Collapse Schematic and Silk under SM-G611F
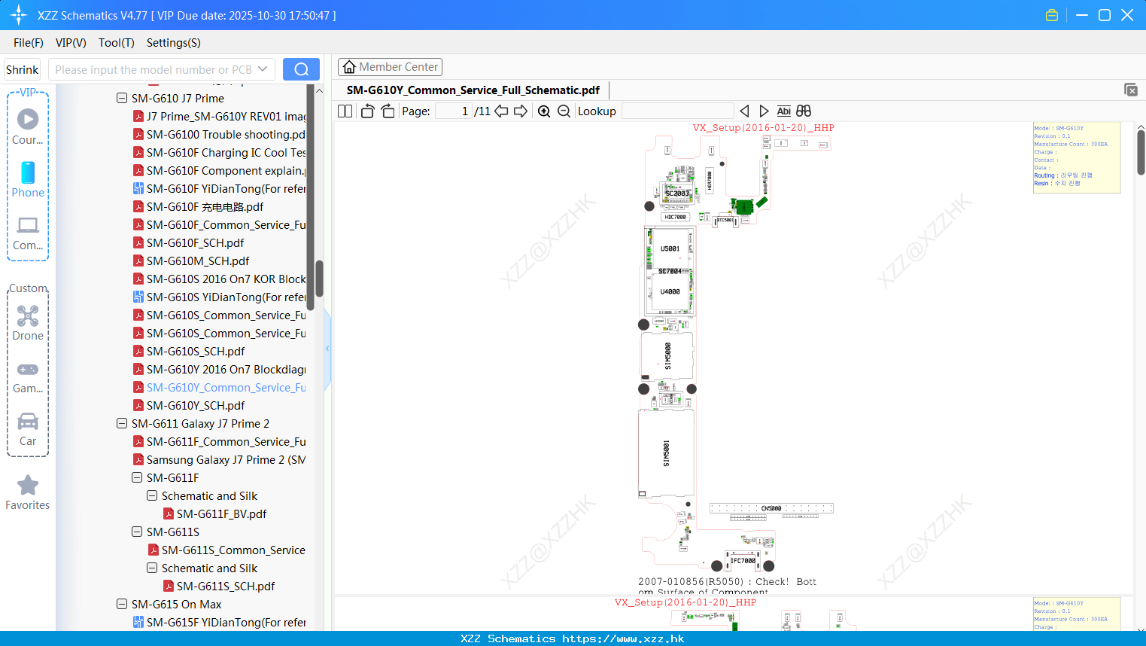Viewport: 1146px width, 646px height. point(152,495)
